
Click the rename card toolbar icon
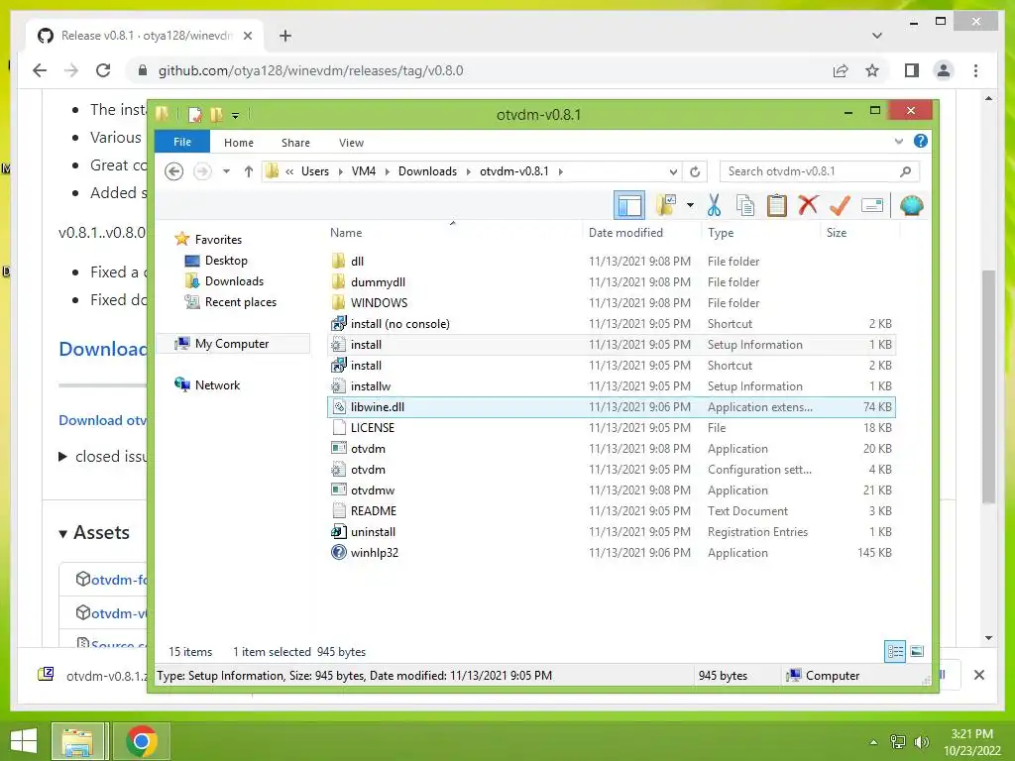872,206
